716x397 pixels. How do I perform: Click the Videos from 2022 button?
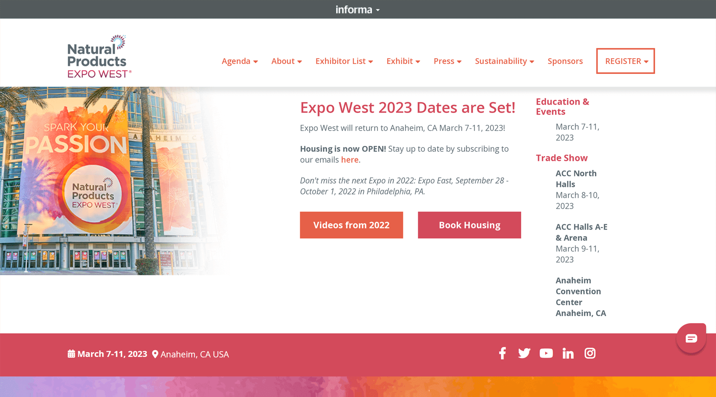pyautogui.click(x=351, y=225)
